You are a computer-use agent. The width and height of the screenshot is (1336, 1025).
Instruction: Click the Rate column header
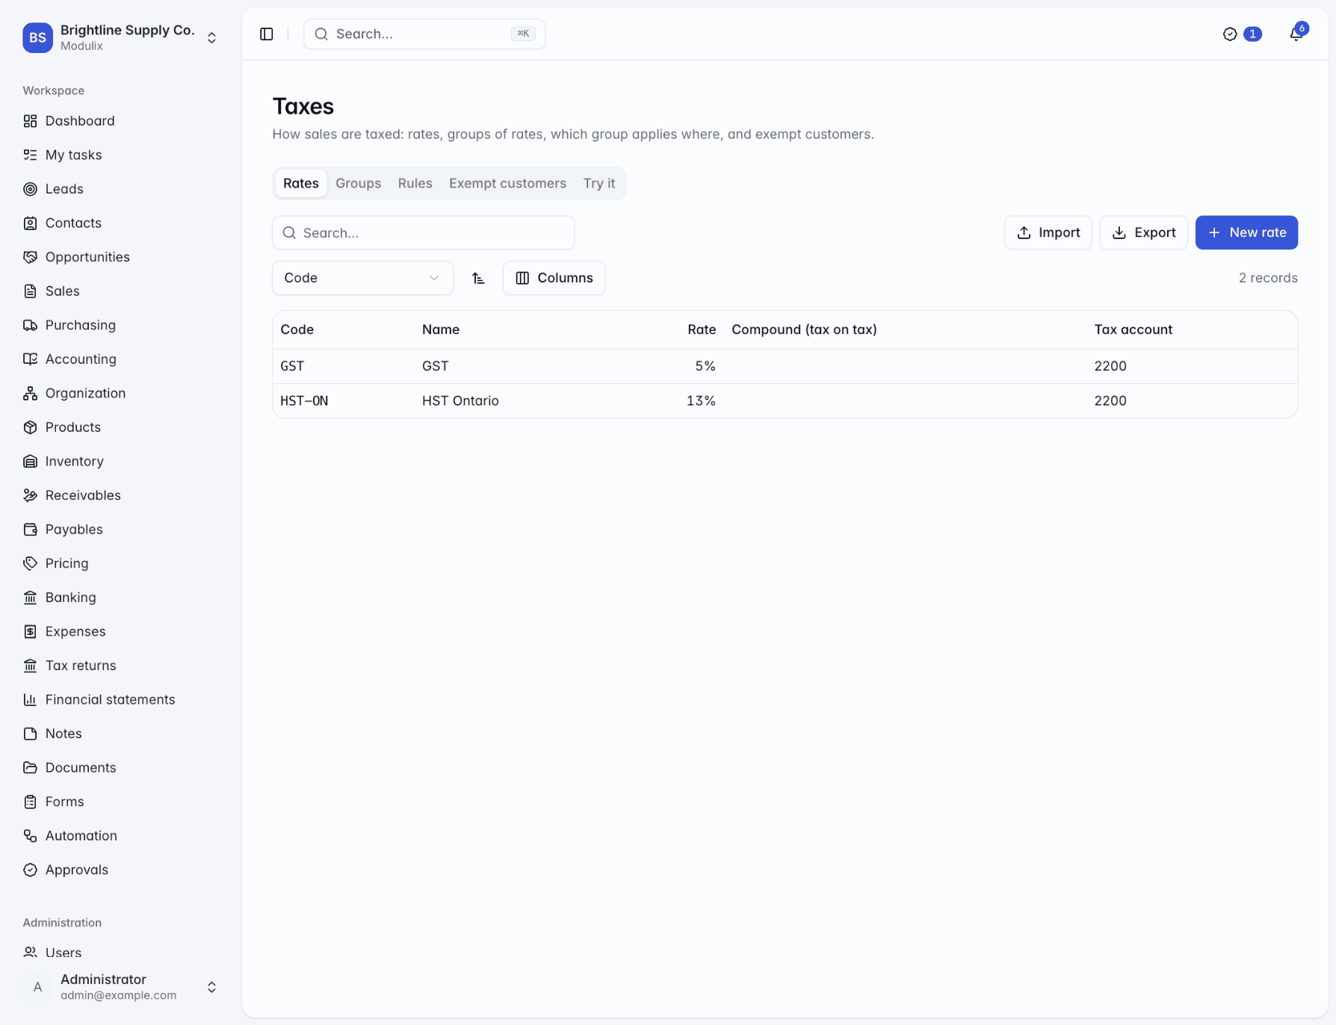pyautogui.click(x=702, y=329)
